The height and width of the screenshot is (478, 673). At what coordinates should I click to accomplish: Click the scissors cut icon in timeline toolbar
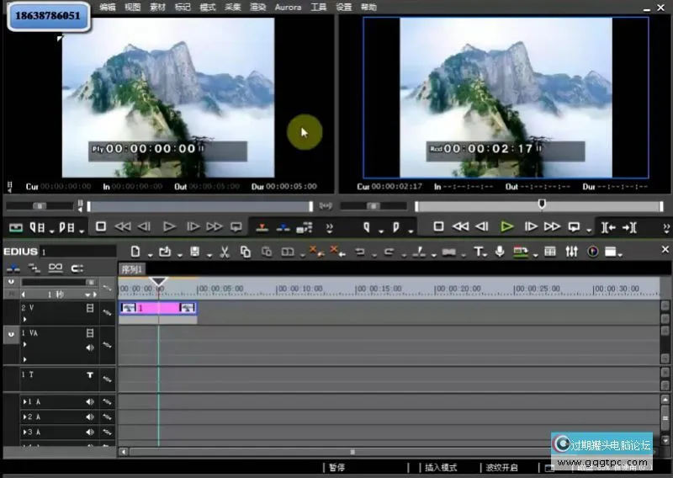coord(225,252)
